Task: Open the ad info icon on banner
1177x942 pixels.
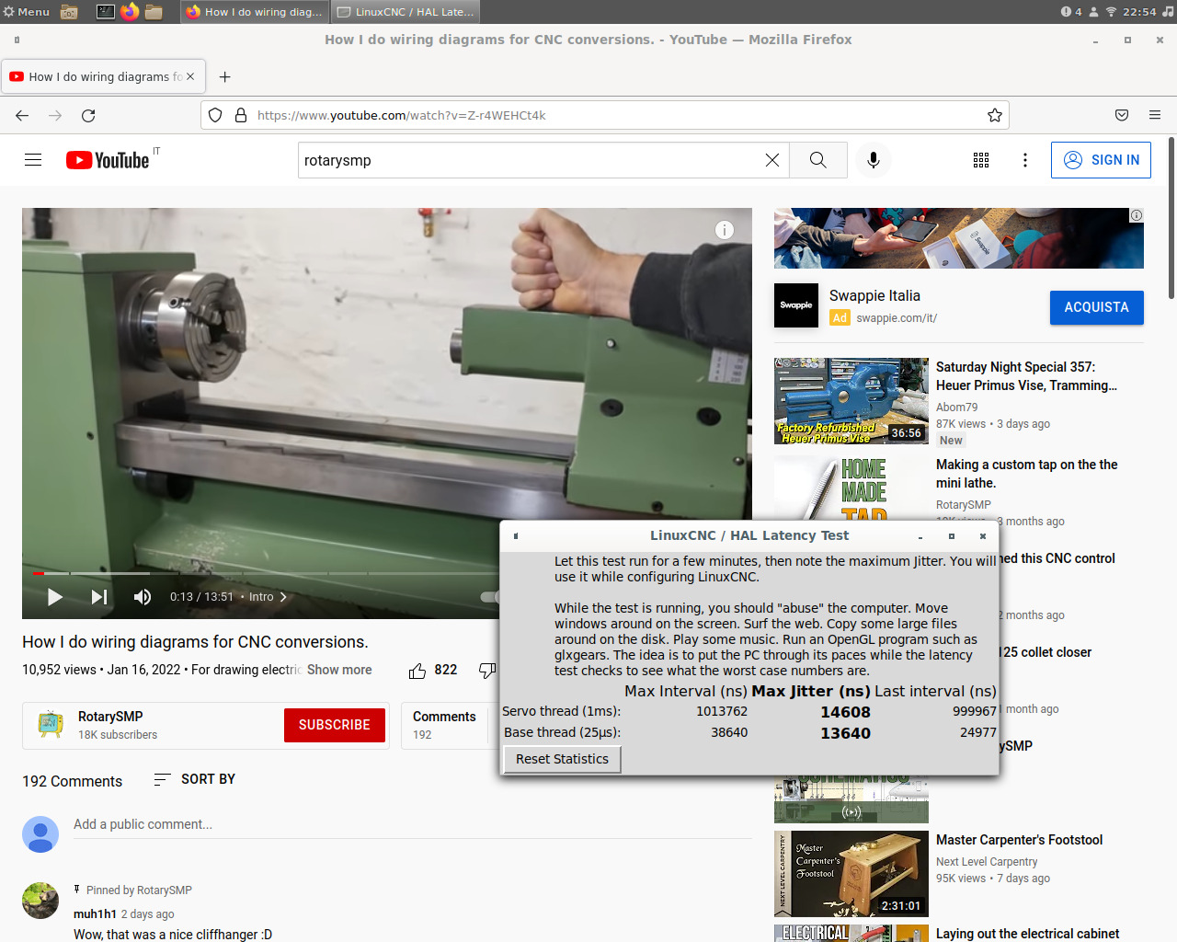Action: (1137, 215)
